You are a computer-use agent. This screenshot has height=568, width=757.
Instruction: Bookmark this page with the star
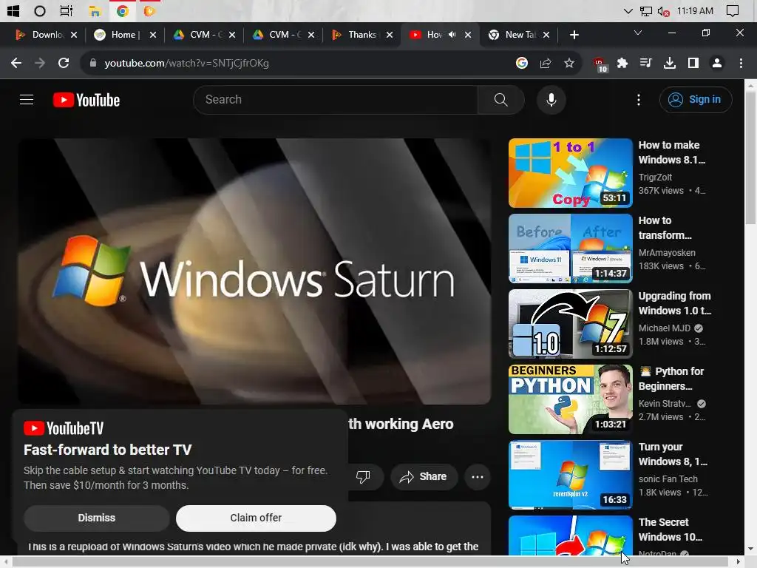[x=569, y=63]
